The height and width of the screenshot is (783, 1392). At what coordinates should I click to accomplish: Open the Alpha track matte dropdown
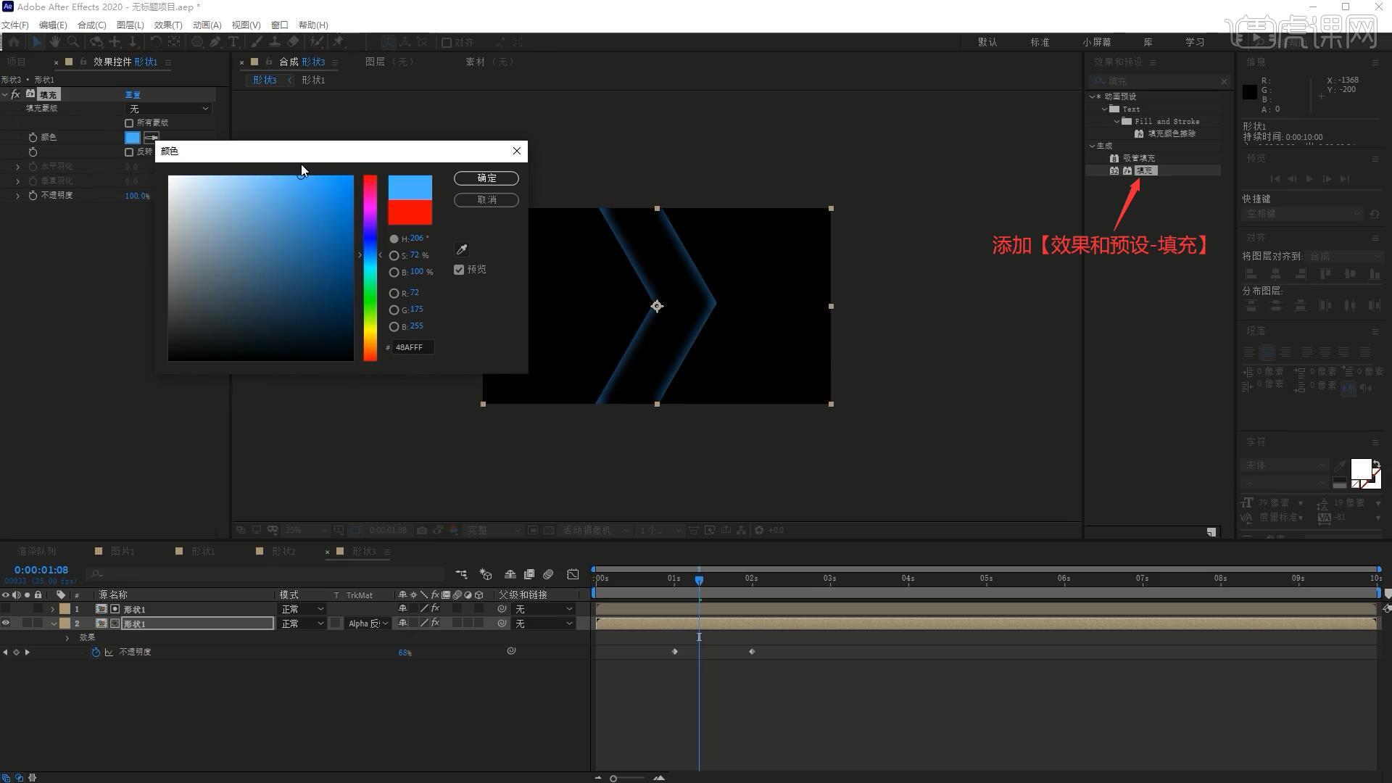pyautogui.click(x=368, y=623)
